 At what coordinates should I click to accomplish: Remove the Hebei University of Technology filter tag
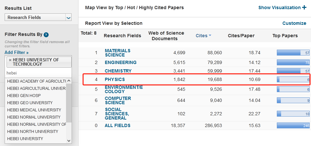coord(10,60)
